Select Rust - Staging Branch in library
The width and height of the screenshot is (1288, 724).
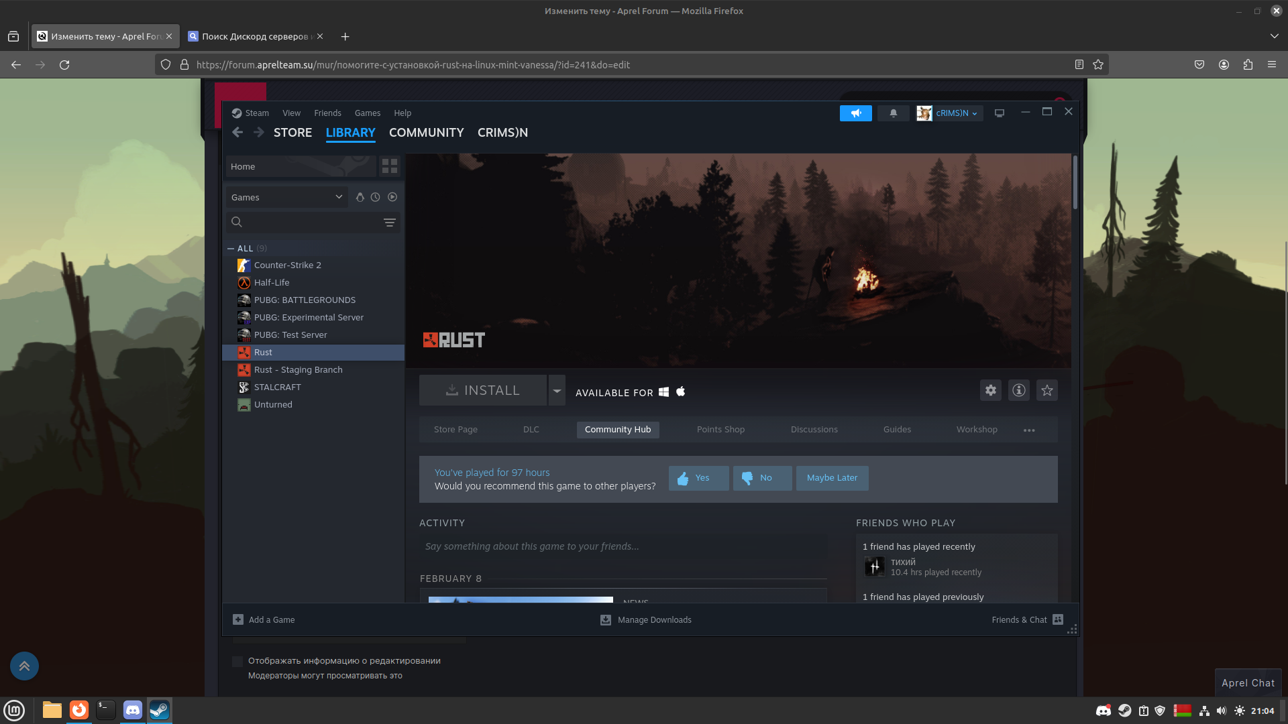[314, 370]
